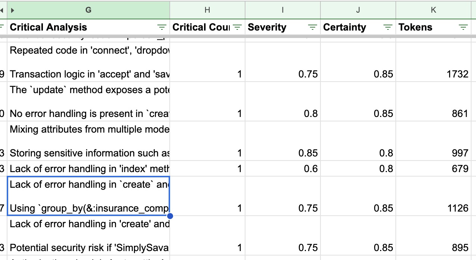Image resolution: width=476 pixels, height=260 pixels.
Task: Open filter for Certainty column
Action: (x=388, y=27)
